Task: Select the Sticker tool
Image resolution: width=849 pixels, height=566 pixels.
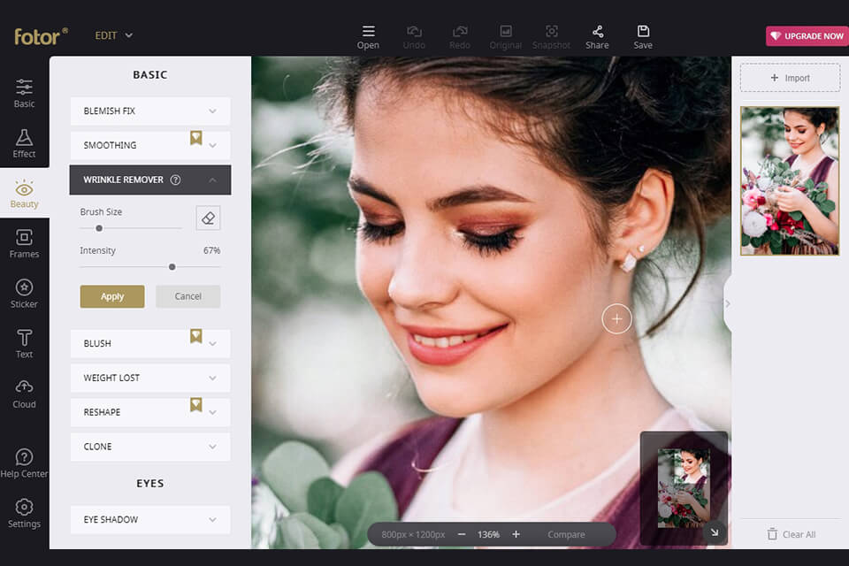Action: coord(24,292)
